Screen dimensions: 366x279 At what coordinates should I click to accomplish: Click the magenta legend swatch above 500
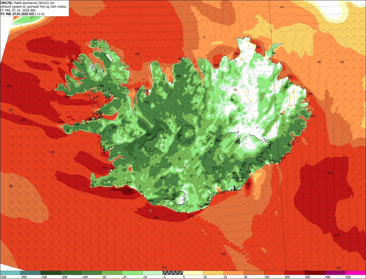pyautogui.click(x=356, y=273)
